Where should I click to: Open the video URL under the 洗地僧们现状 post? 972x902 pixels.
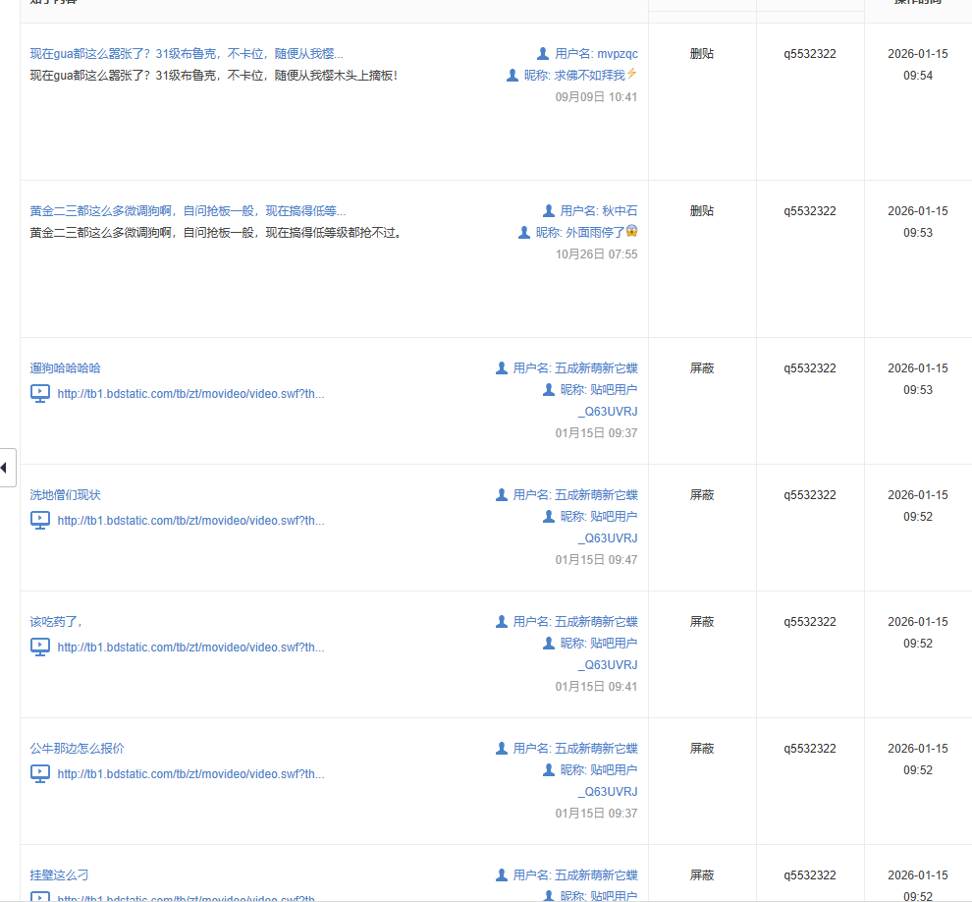(x=190, y=521)
